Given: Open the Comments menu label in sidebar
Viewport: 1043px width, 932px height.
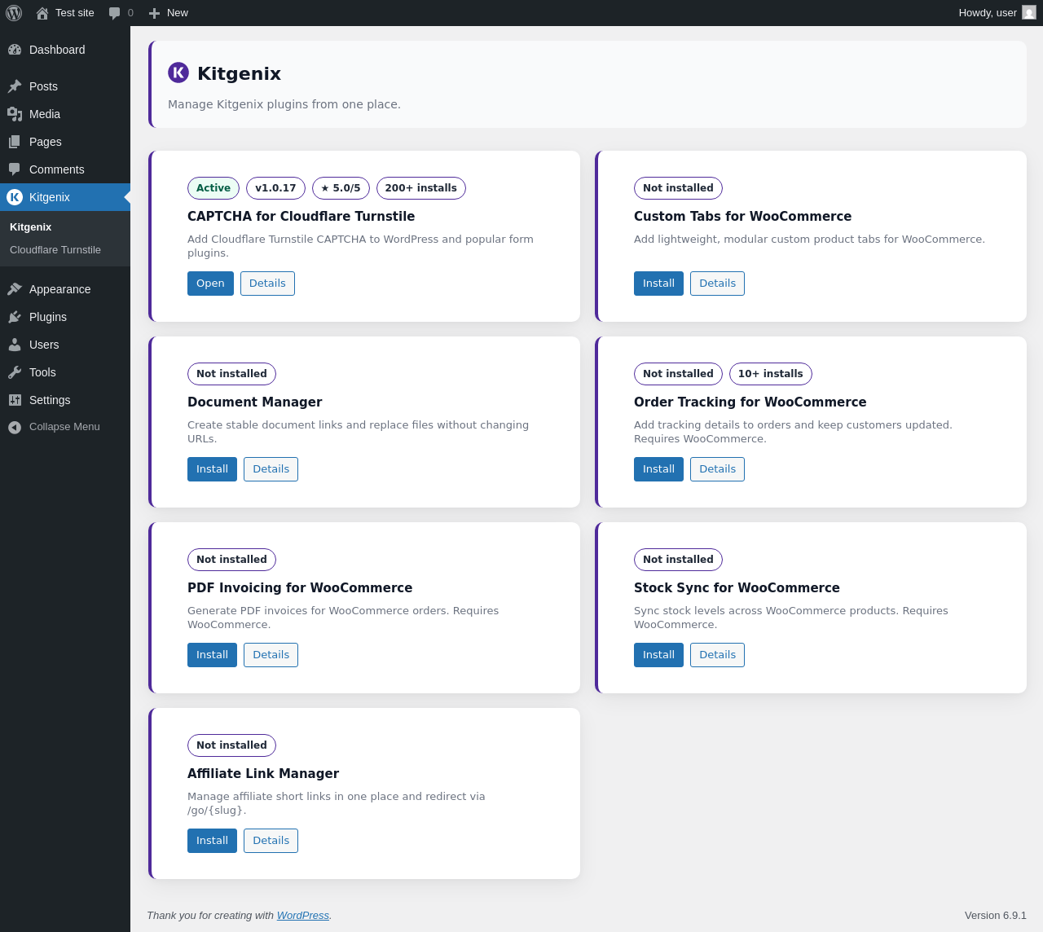Looking at the screenshot, I should 57,169.
